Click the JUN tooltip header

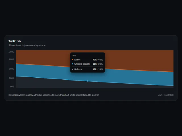point(74,56)
